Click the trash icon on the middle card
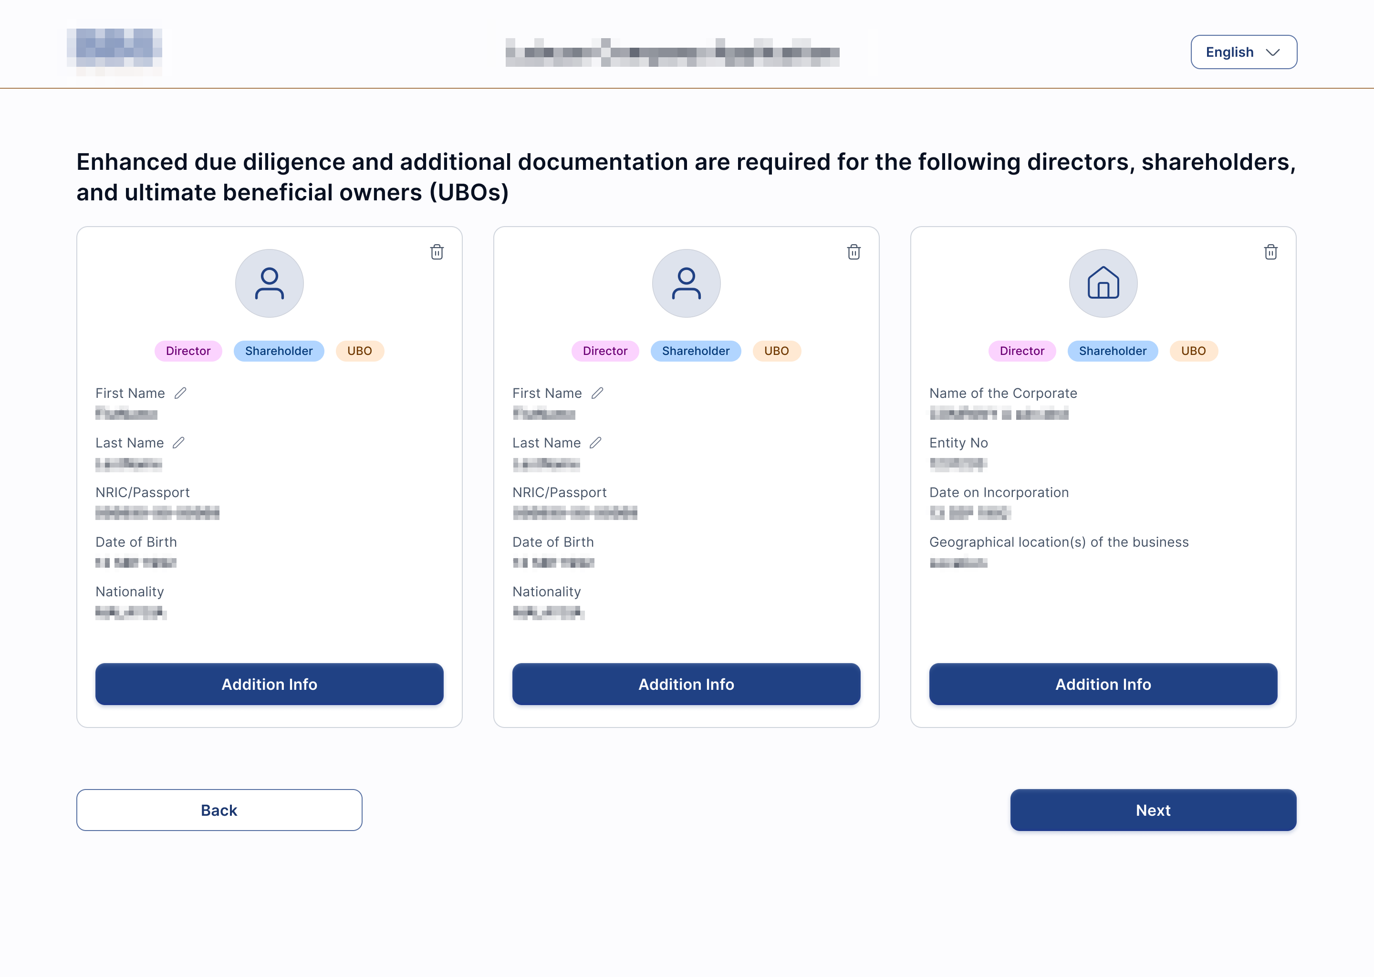Screen dimensions: 1374x977 point(854,252)
